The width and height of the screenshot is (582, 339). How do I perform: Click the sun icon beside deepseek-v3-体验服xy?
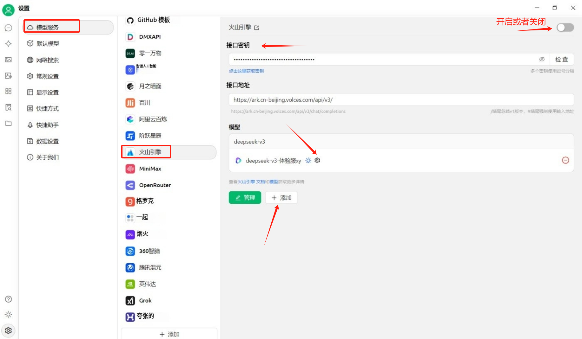coord(308,160)
